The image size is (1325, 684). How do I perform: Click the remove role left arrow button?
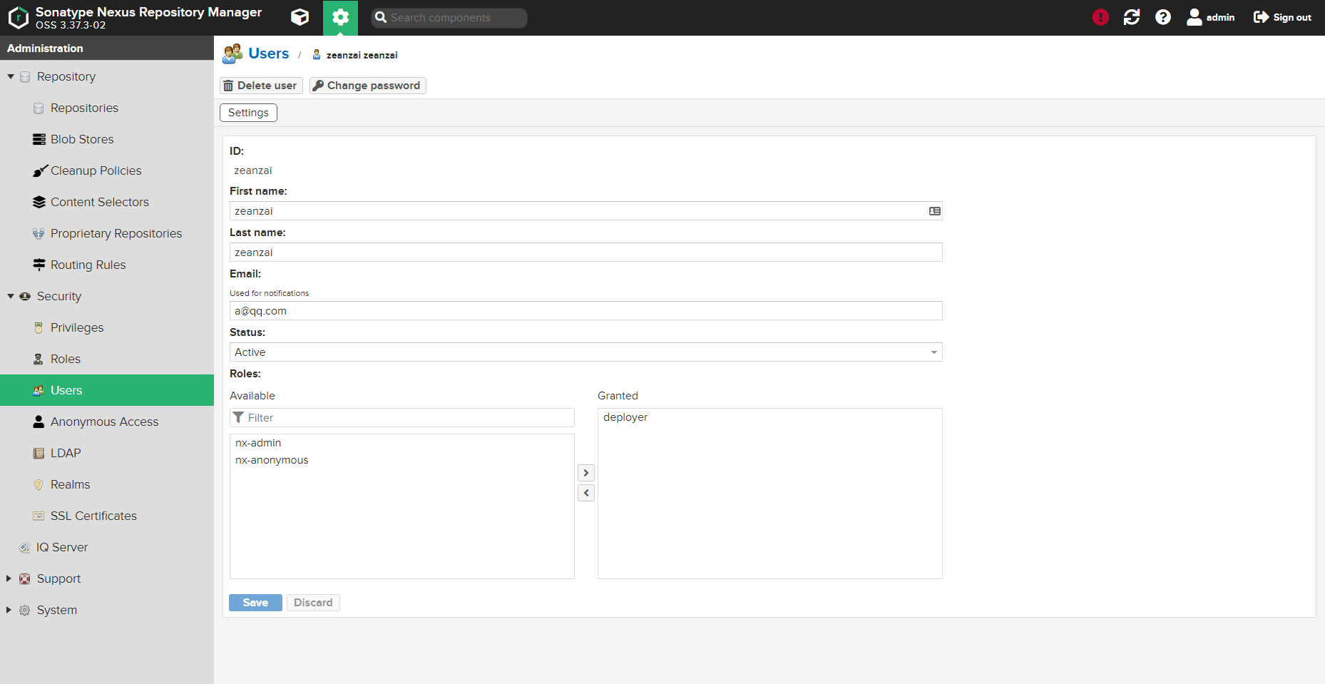click(x=586, y=493)
